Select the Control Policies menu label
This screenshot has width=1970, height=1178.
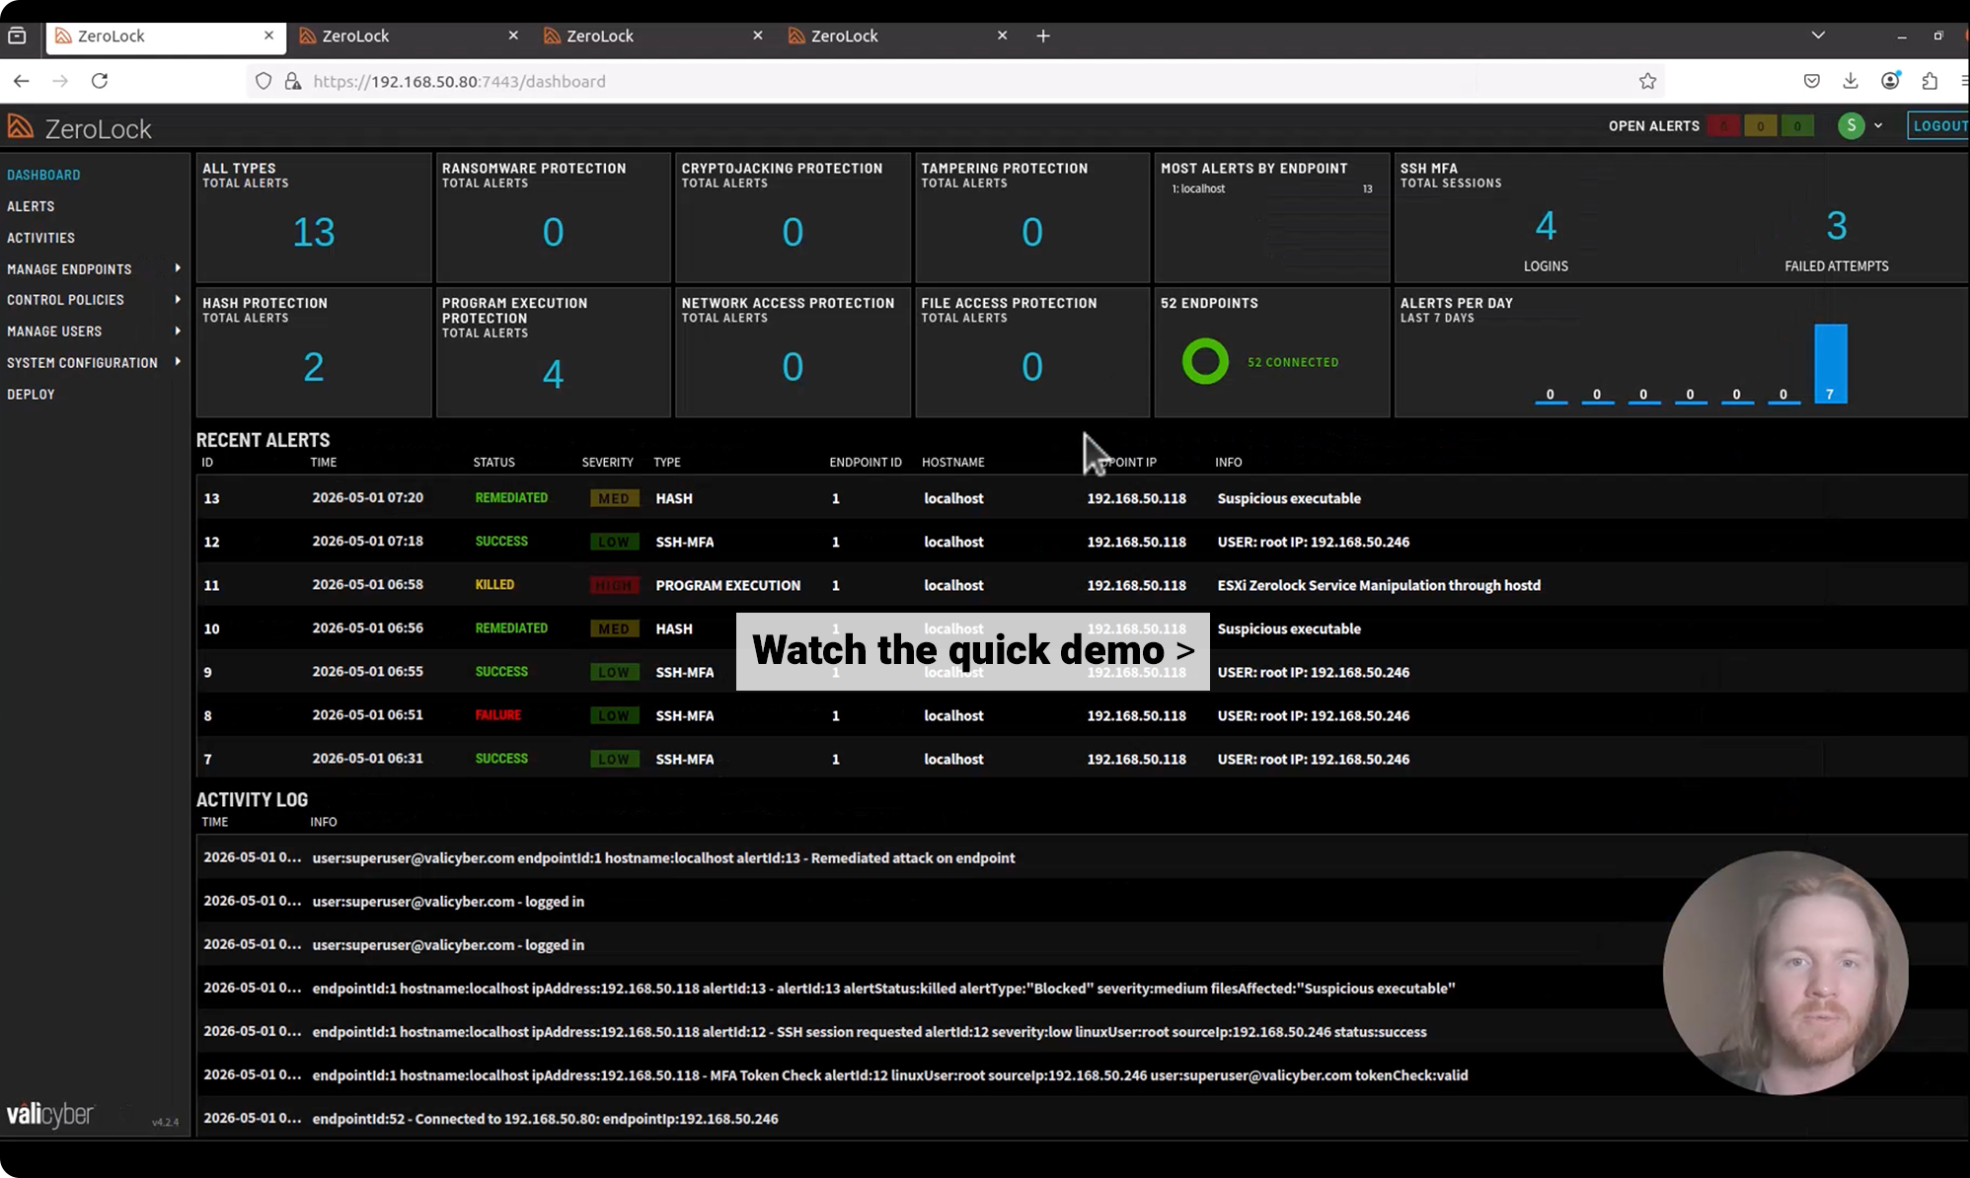pyautogui.click(x=65, y=300)
